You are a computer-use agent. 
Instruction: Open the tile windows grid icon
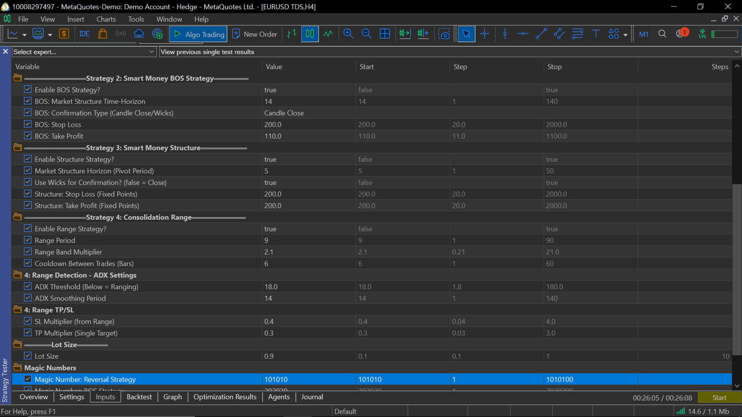(x=385, y=34)
